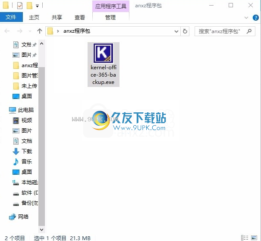Go forward with the forward arrow
261x241 pixels.
20,31
